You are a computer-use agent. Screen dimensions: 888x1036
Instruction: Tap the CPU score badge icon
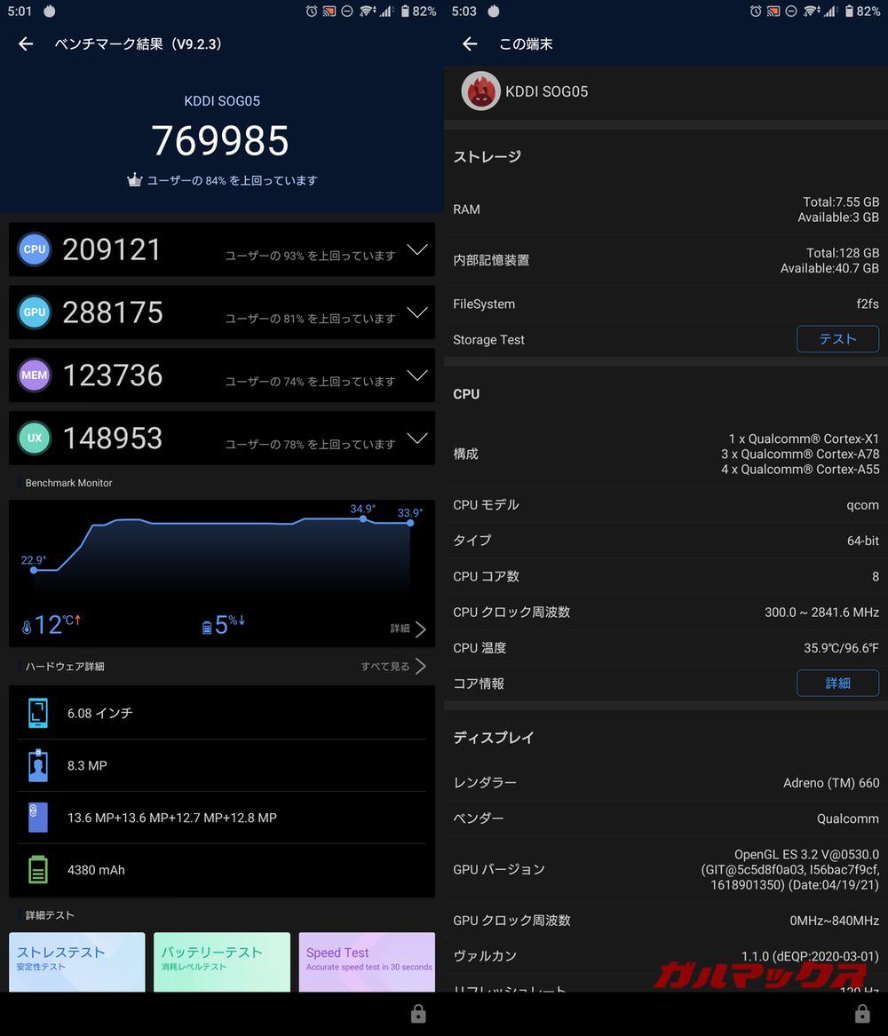point(34,249)
